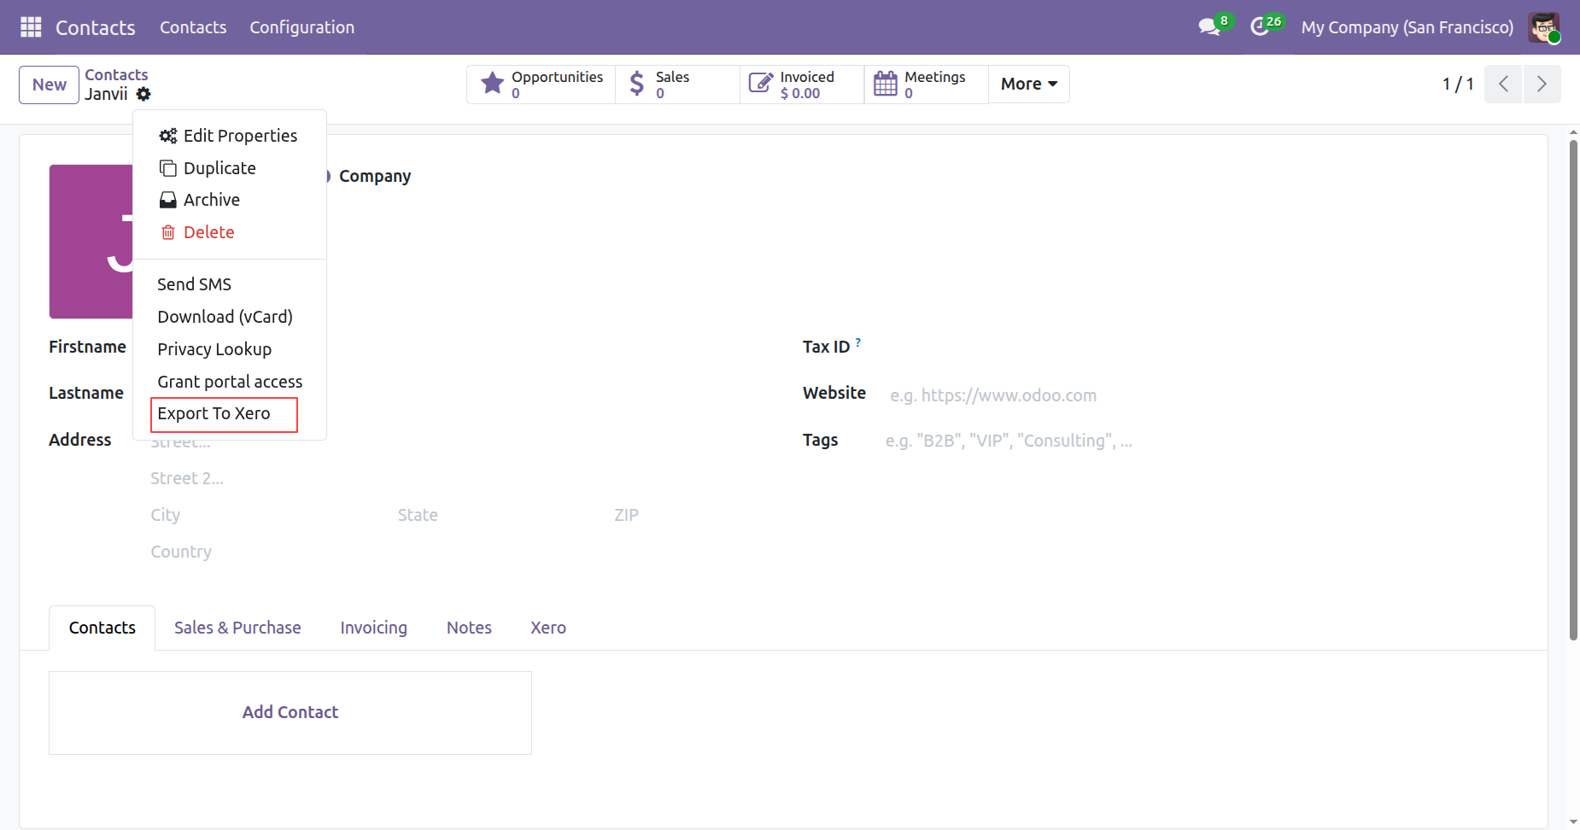Open the activities clock icon
1580x830 pixels.
pyautogui.click(x=1259, y=27)
